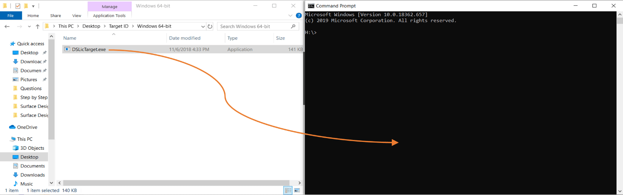
Task: Click Windows 64-bit in the address breadcrumb
Action: point(154,26)
